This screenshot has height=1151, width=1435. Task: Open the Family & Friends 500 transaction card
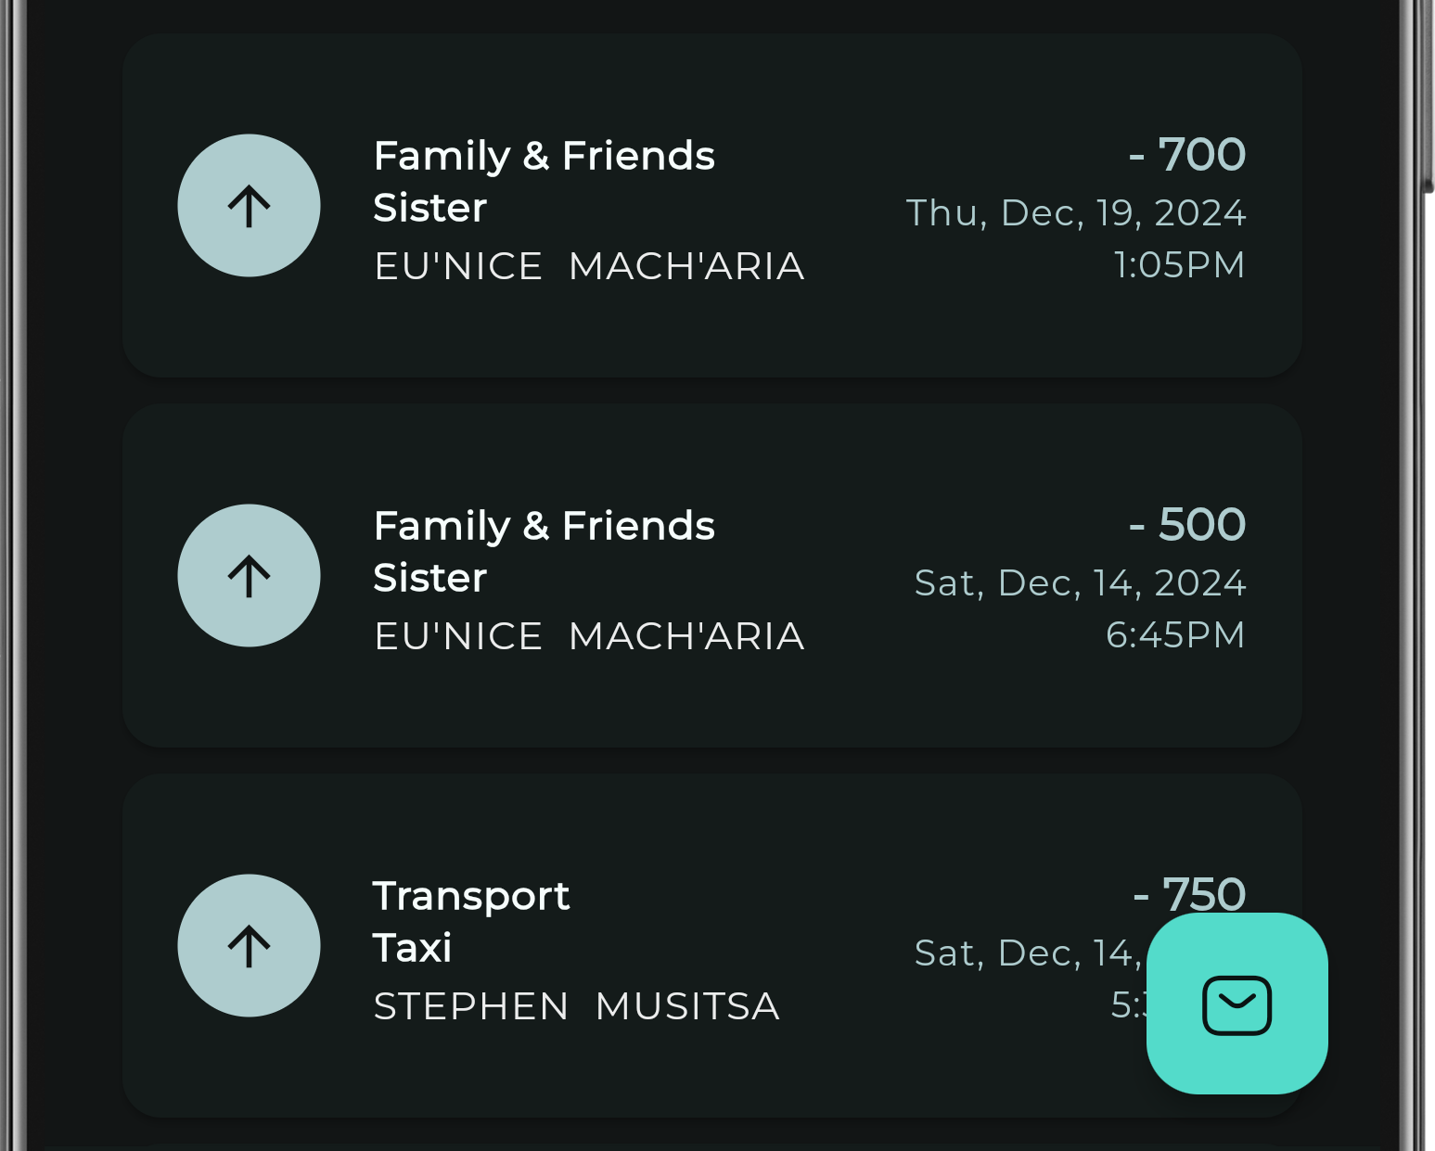click(x=714, y=575)
